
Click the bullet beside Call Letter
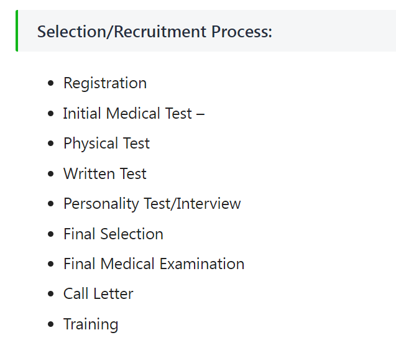tap(51, 294)
